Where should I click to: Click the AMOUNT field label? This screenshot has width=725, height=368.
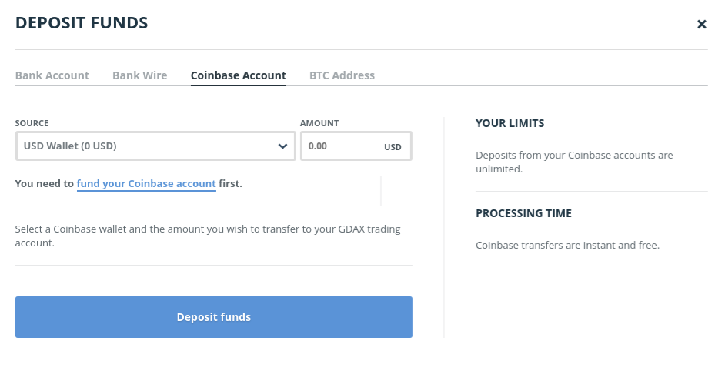pyautogui.click(x=319, y=123)
